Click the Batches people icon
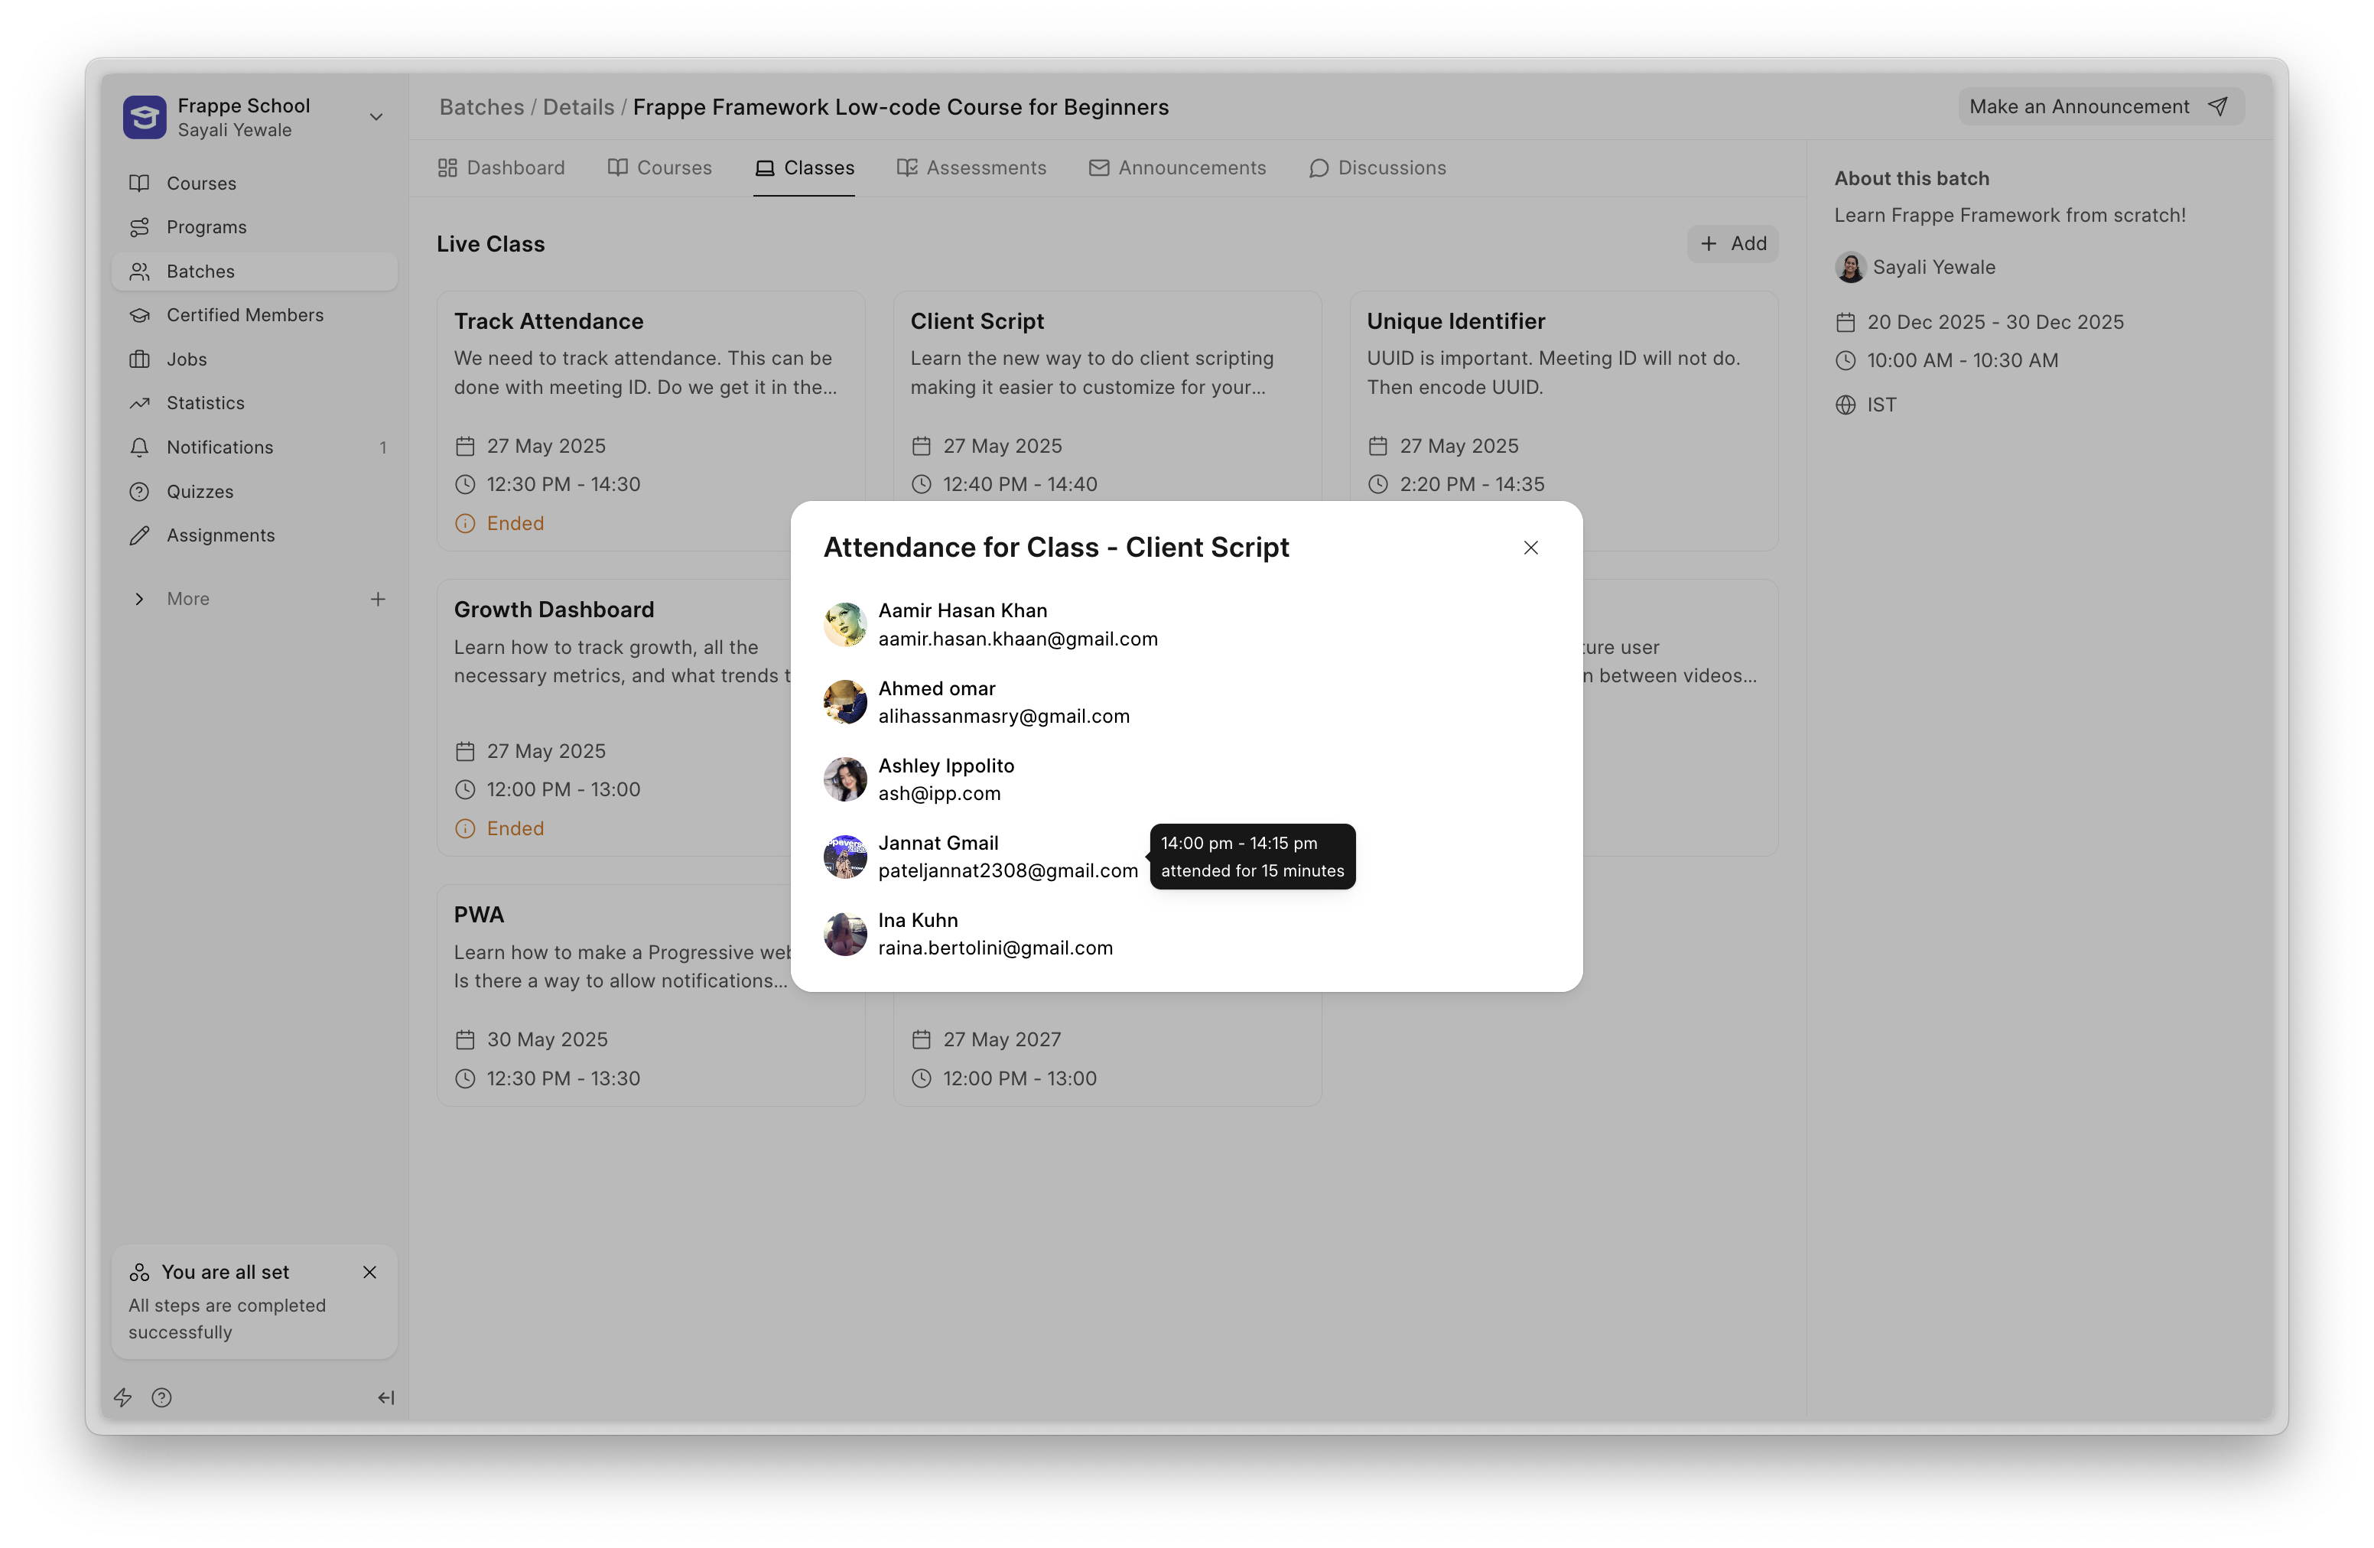2374x1548 pixels. tap(140, 272)
